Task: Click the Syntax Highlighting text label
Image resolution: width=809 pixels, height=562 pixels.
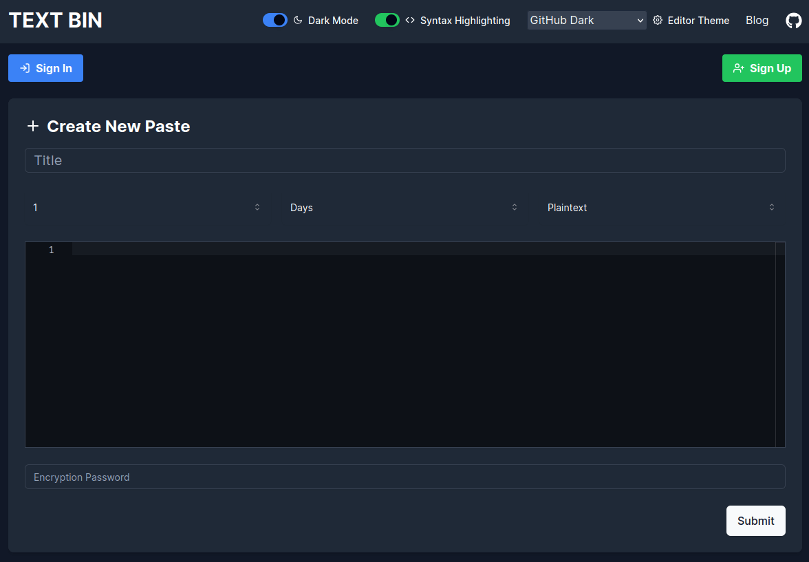Action: tap(465, 20)
